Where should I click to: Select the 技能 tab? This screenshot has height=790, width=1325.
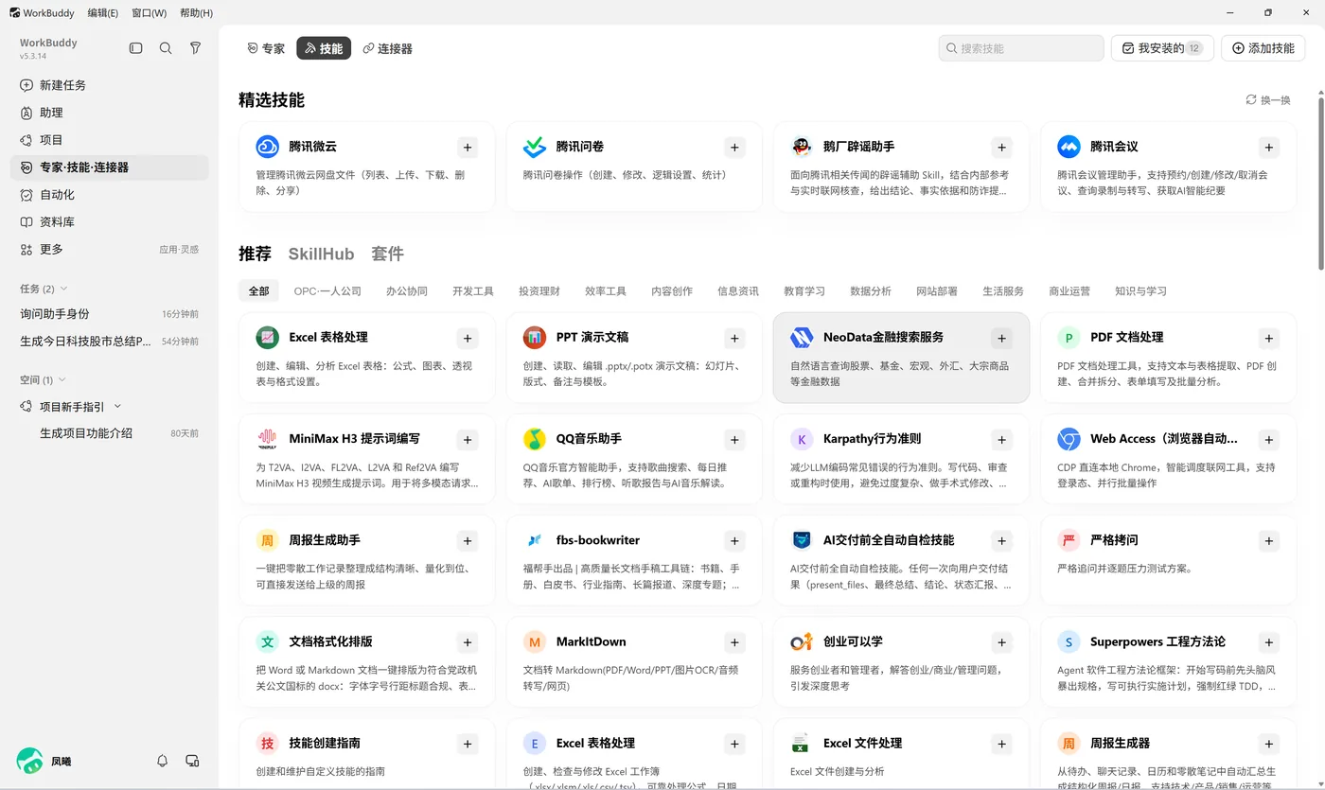[324, 48]
